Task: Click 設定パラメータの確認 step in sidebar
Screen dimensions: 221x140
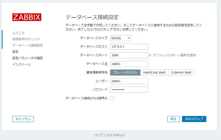Action: click(x=28, y=58)
